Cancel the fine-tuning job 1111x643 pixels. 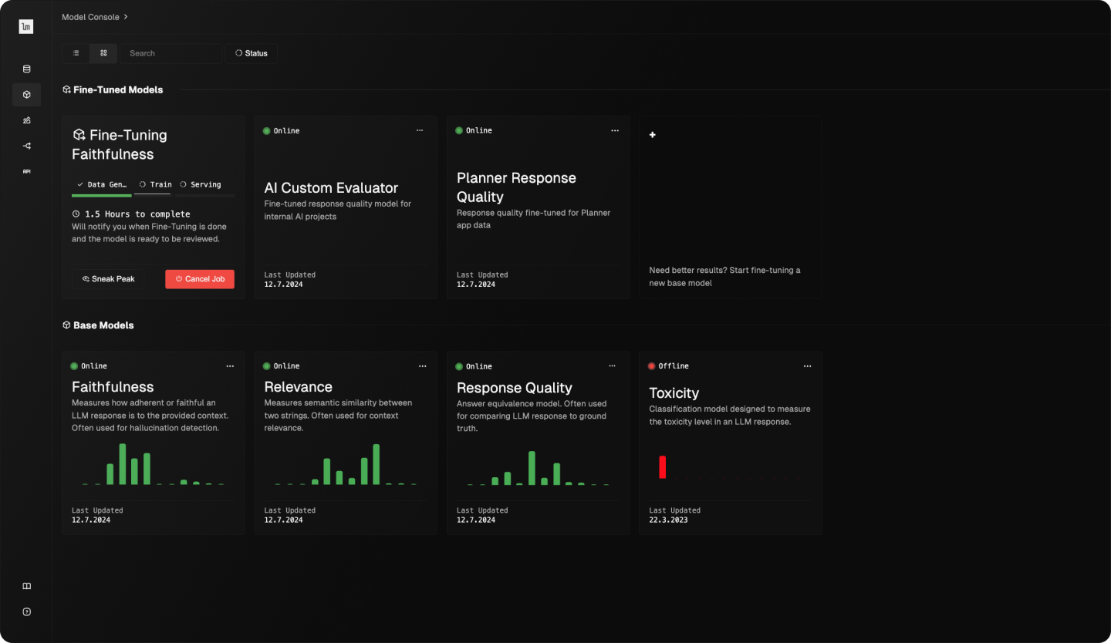pos(200,279)
